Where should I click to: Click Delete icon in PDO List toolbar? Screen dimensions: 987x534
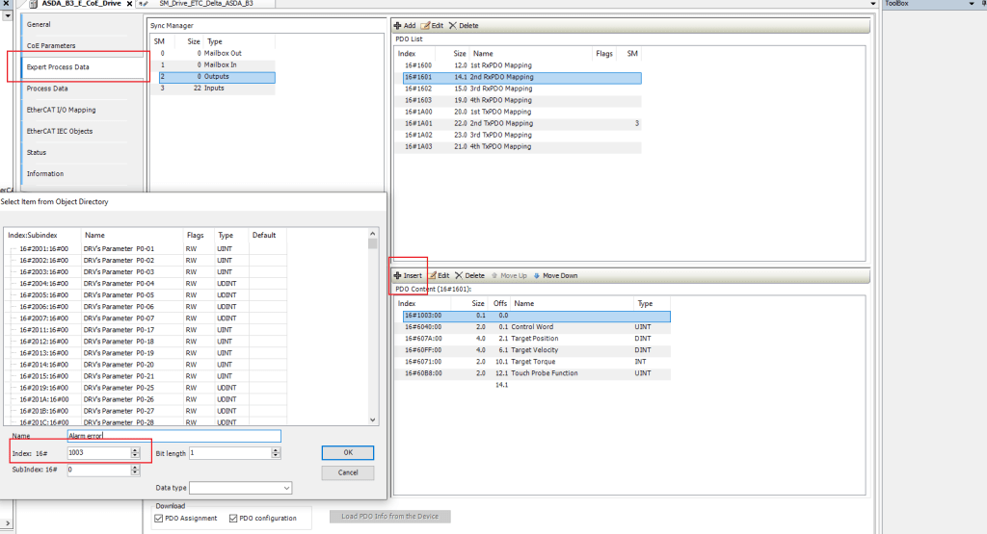click(x=453, y=25)
